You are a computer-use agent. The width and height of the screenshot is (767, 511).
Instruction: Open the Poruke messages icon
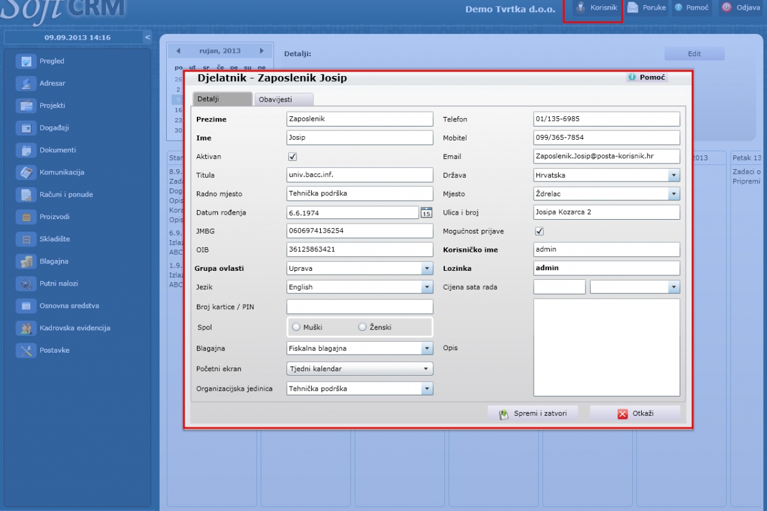pos(633,8)
